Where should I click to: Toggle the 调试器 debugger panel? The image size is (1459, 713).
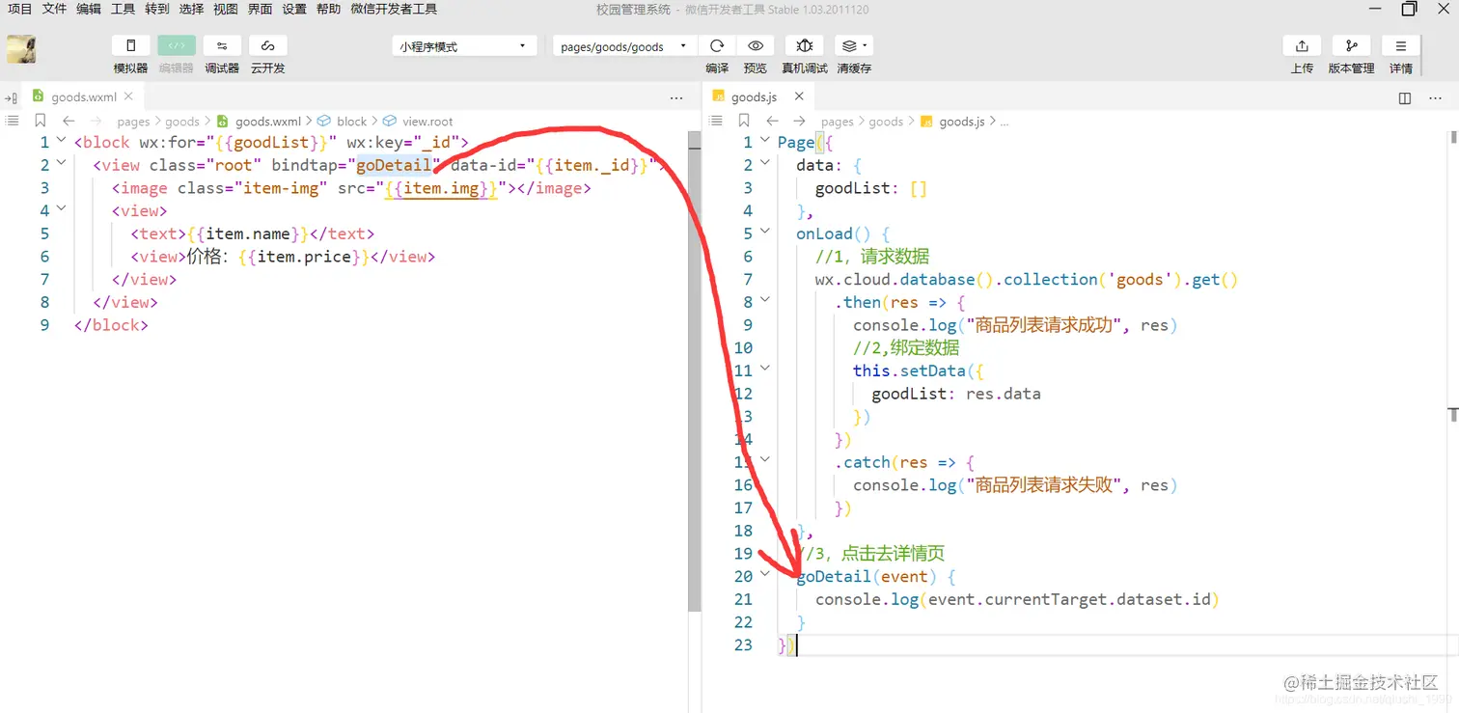click(x=222, y=46)
